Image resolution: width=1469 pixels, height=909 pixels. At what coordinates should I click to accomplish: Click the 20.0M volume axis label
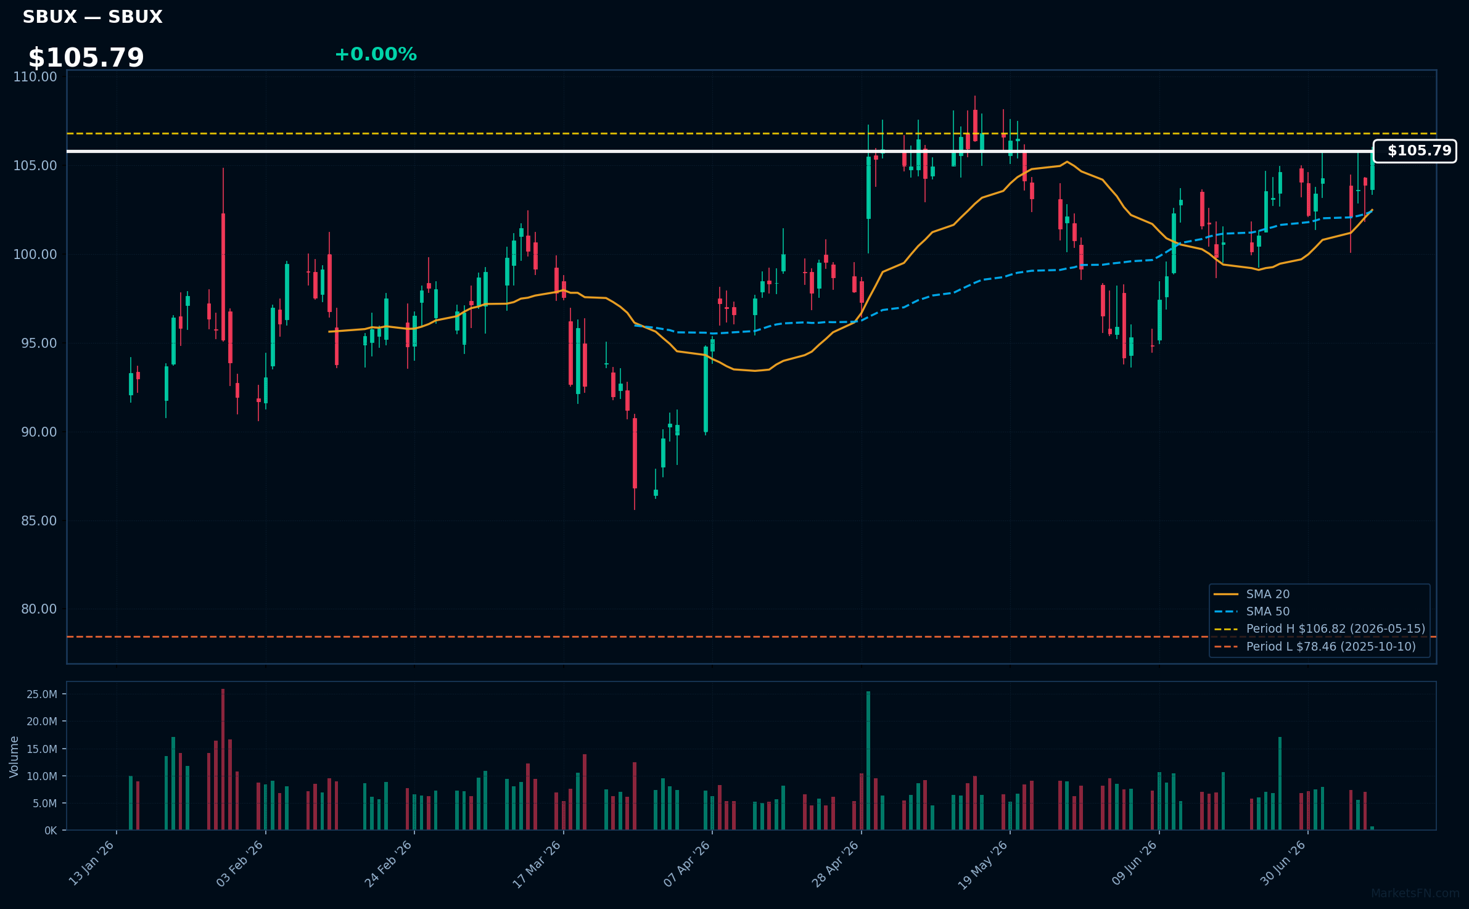[42, 722]
